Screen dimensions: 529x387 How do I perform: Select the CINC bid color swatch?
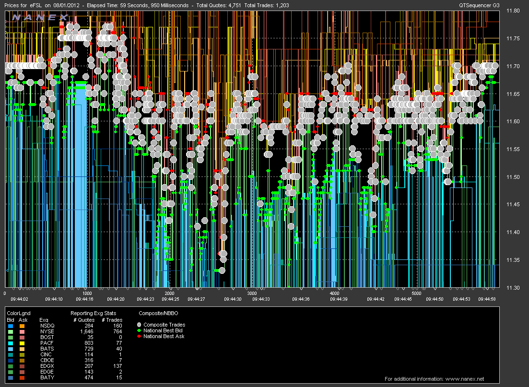click(11, 354)
